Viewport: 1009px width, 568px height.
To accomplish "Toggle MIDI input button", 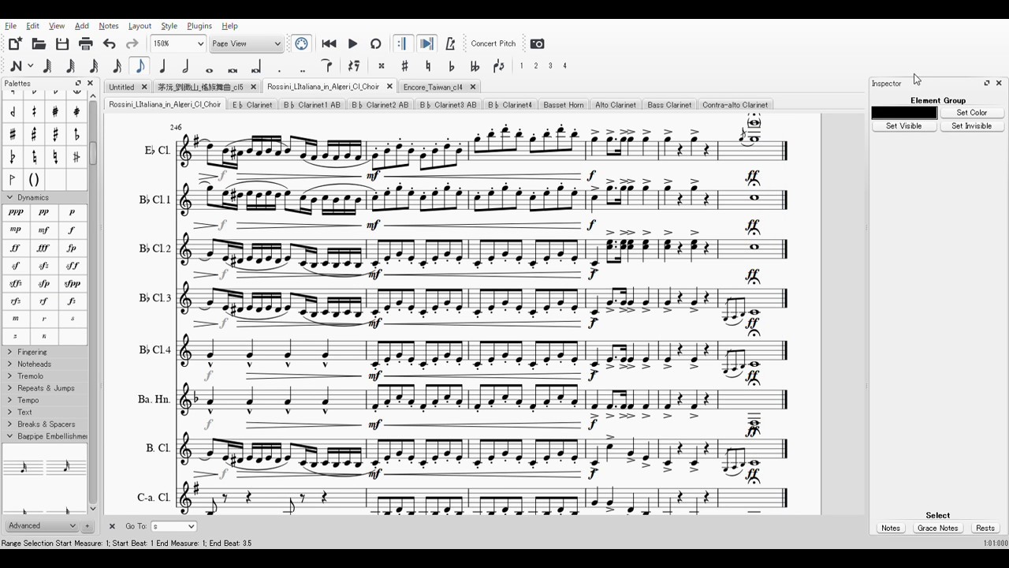I will (302, 43).
